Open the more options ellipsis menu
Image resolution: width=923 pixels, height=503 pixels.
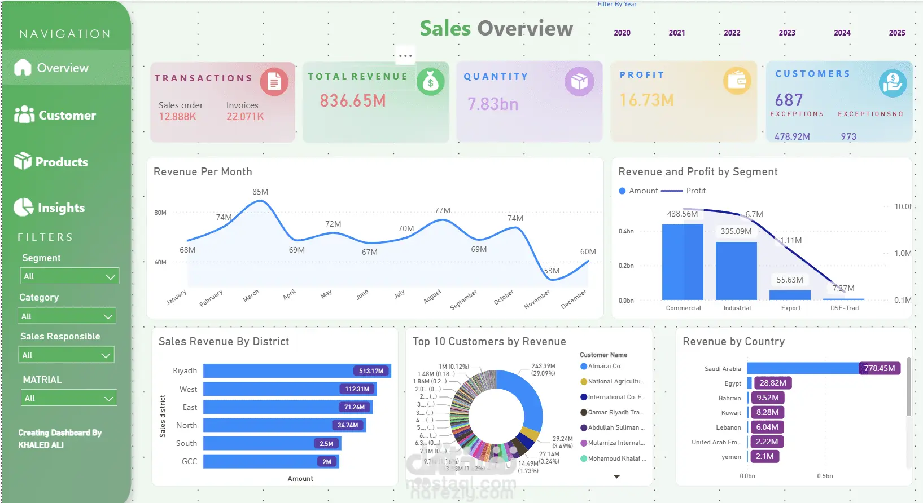(405, 56)
